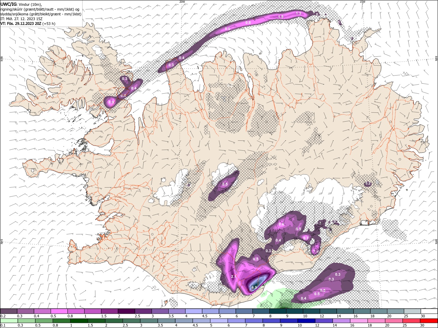Select the pink 20 swatch on rain scale
438x328 pixels.
(x=394, y=320)
